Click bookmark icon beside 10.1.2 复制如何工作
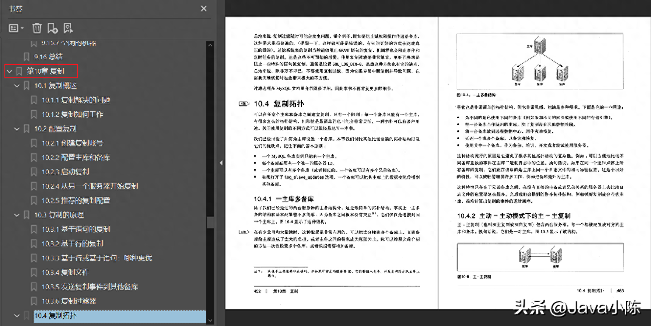The image size is (651, 326). (34, 114)
